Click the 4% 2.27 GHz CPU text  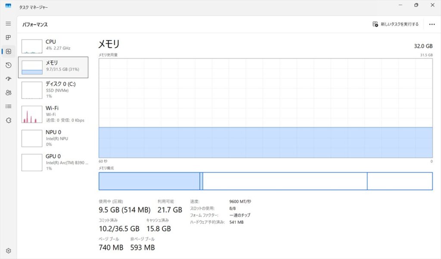pos(58,48)
